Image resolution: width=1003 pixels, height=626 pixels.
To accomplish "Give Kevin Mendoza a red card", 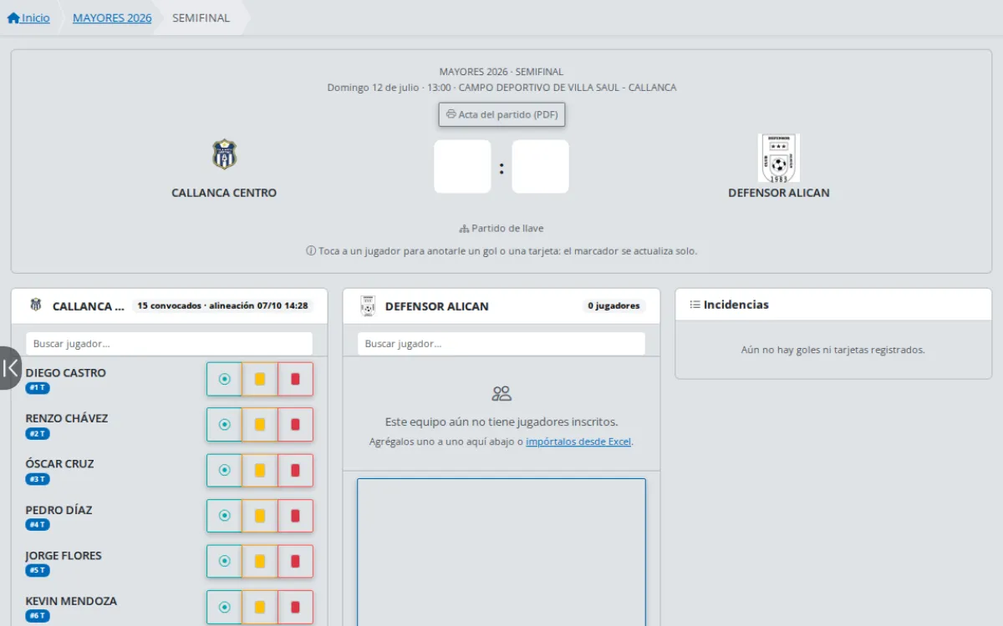I will click(x=295, y=607).
